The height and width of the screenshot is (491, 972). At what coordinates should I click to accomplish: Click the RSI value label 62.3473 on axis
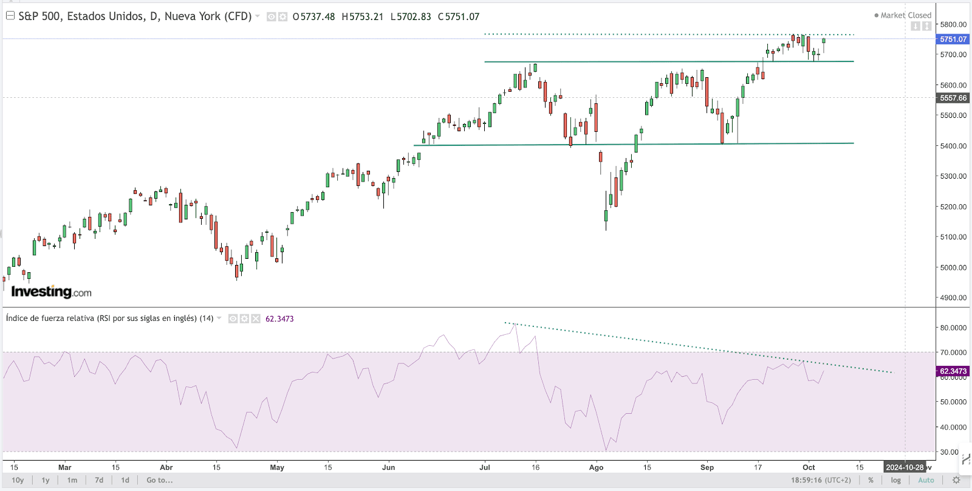pyautogui.click(x=953, y=371)
